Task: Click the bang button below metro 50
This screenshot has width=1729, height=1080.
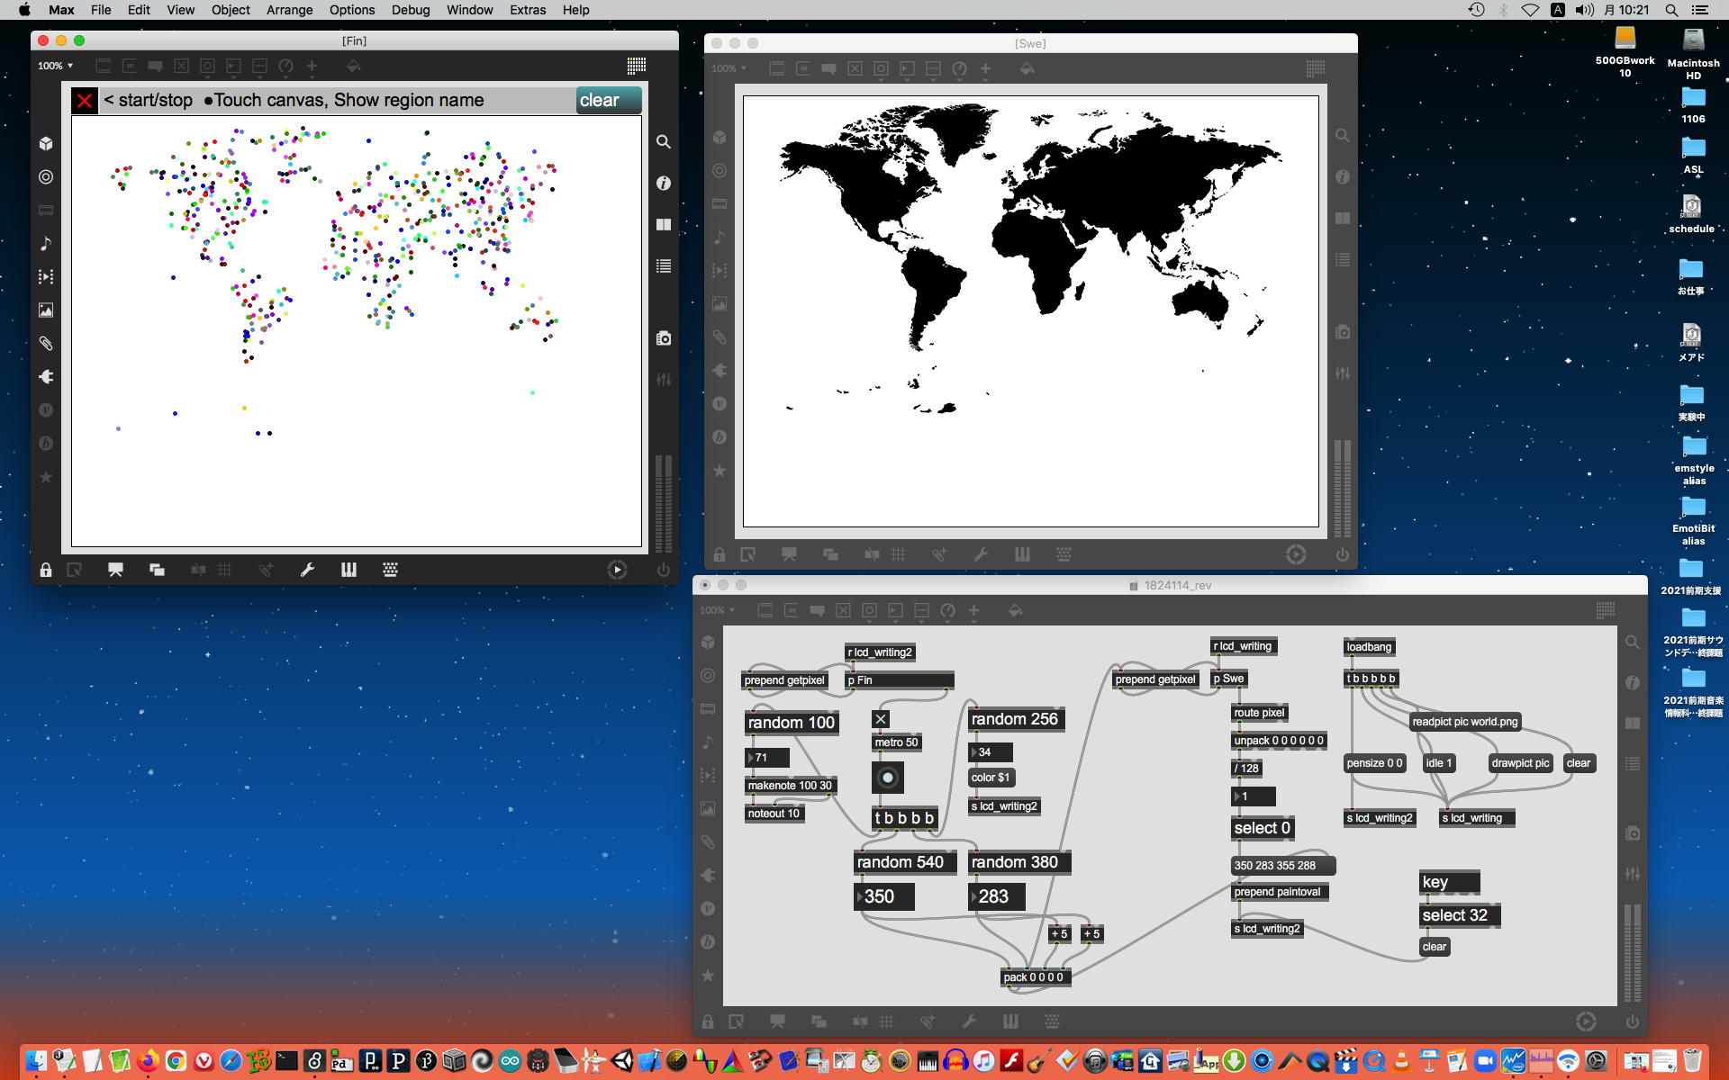Action: 887,778
